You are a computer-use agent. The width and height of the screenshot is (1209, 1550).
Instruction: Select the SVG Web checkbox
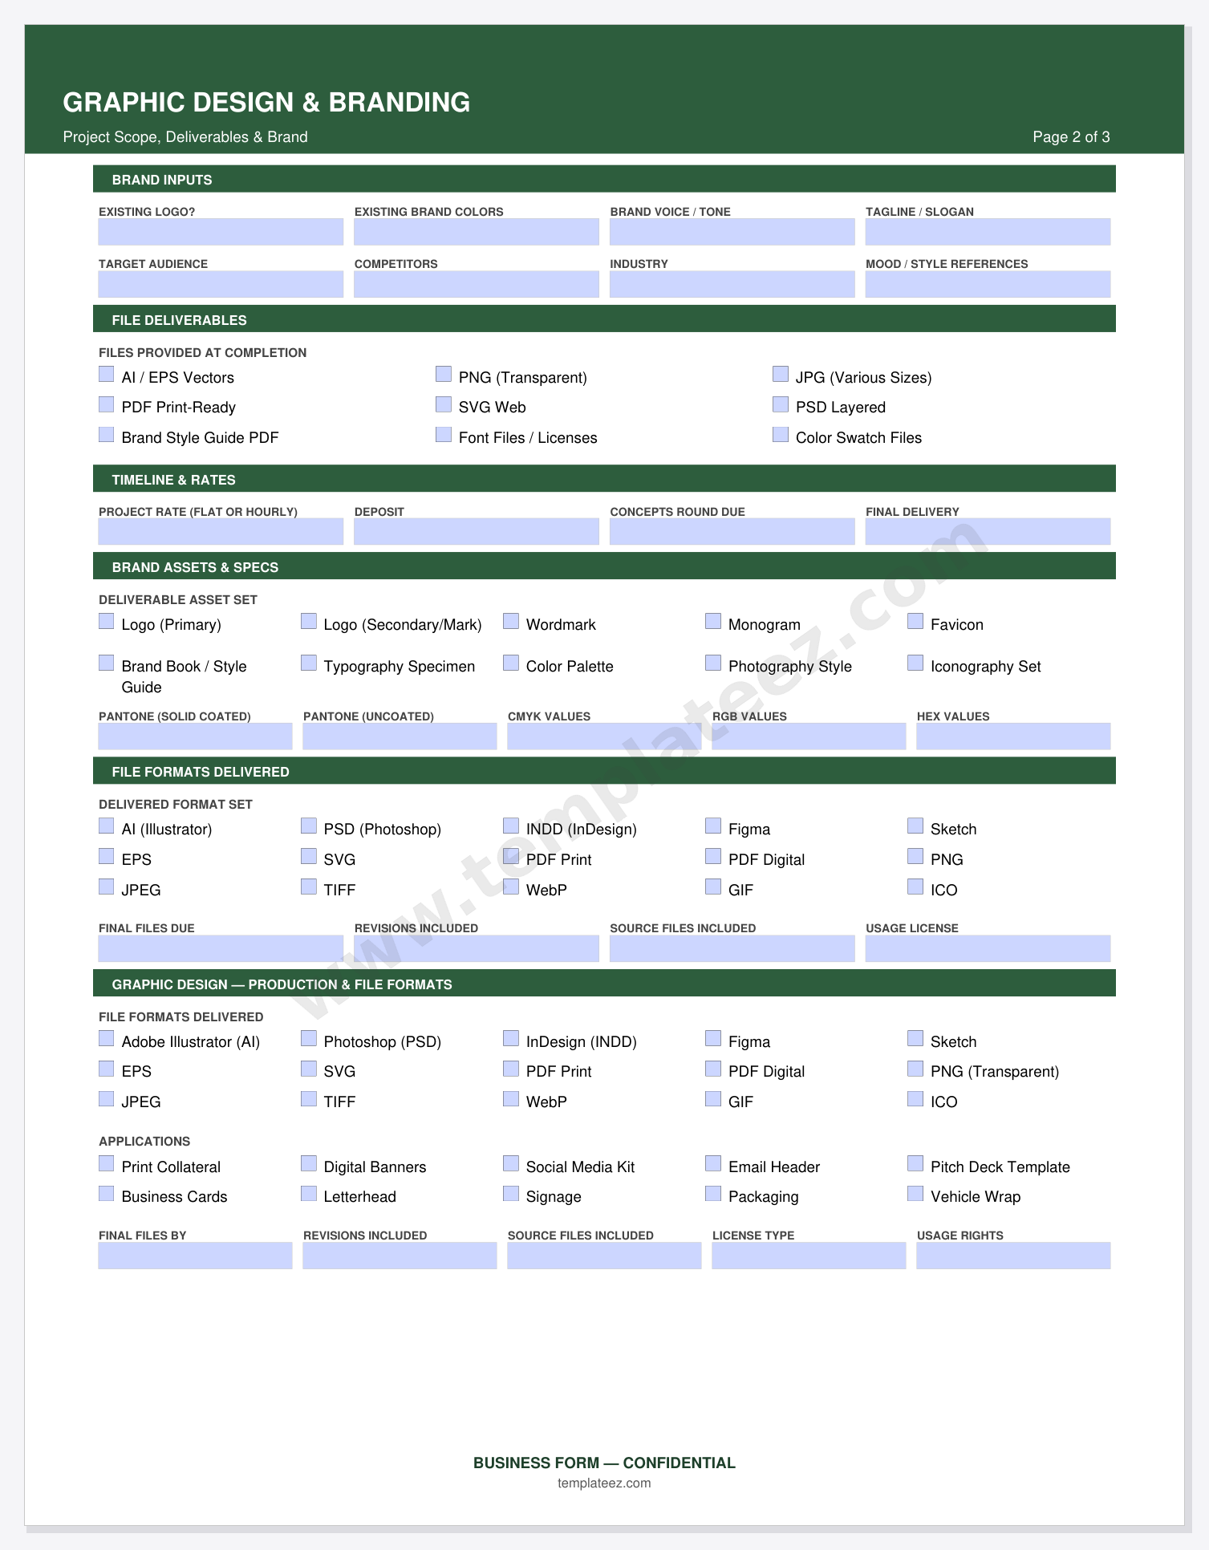pyautogui.click(x=444, y=404)
